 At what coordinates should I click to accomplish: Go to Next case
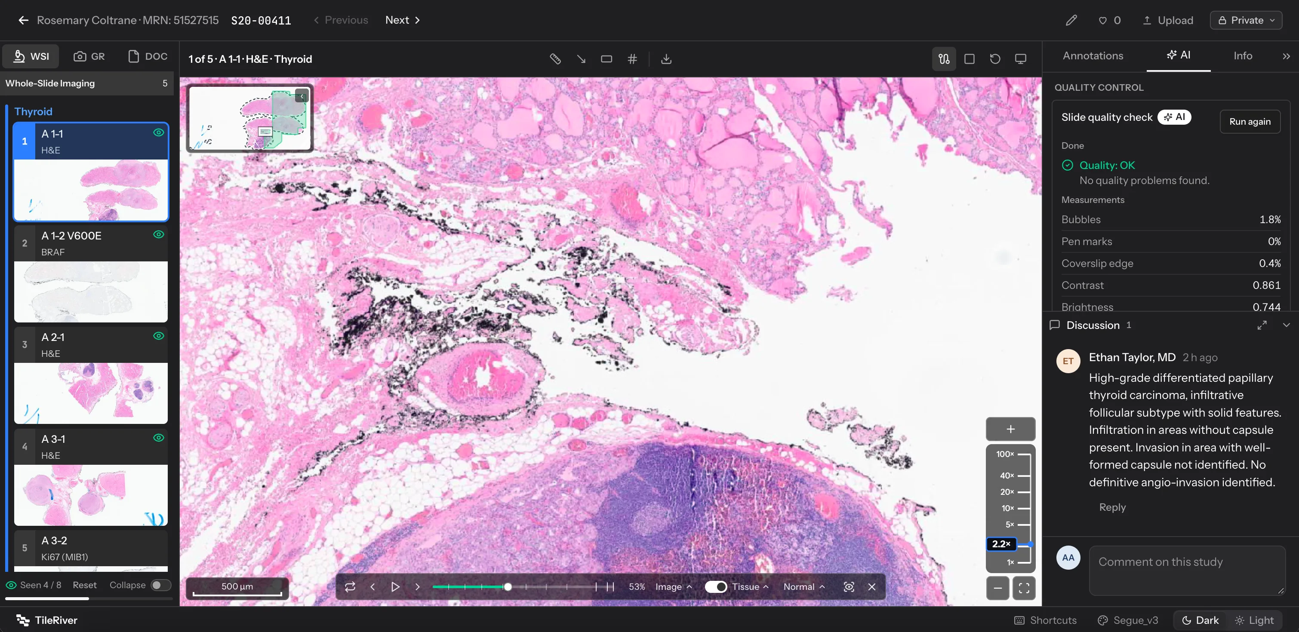tap(403, 20)
